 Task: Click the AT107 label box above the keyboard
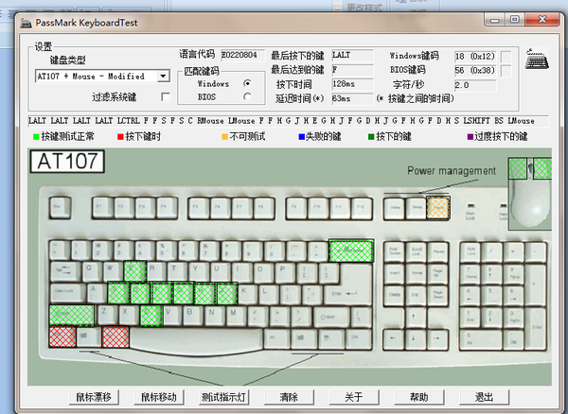point(67,162)
